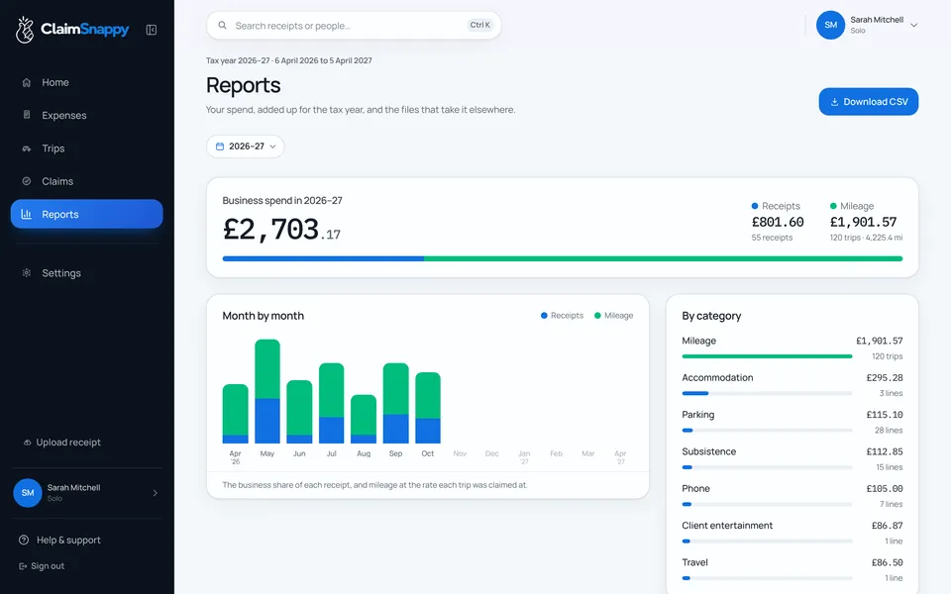Go to Expenses in the sidebar
Image resolution: width=951 pixels, height=594 pixels.
point(87,115)
